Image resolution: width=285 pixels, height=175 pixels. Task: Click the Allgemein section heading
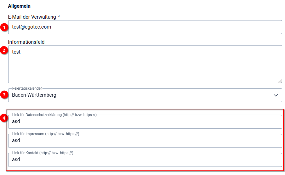[19, 6]
